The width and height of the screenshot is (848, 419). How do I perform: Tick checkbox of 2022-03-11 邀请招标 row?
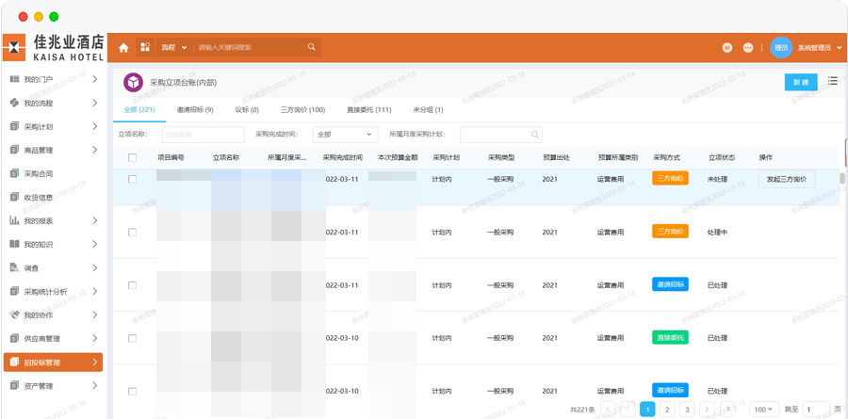point(133,285)
